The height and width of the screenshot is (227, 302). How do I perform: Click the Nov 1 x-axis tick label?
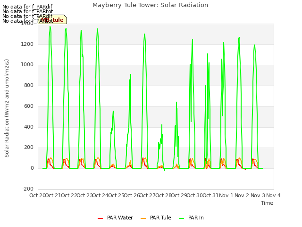click(226, 195)
